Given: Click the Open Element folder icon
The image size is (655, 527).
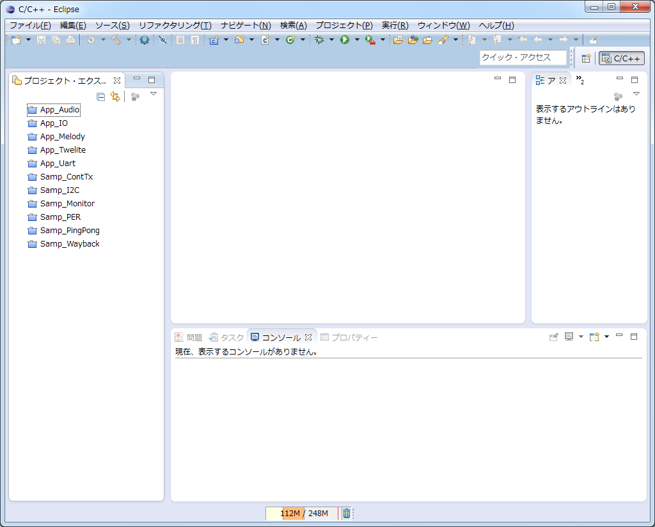Looking at the screenshot, I should coord(398,40).
